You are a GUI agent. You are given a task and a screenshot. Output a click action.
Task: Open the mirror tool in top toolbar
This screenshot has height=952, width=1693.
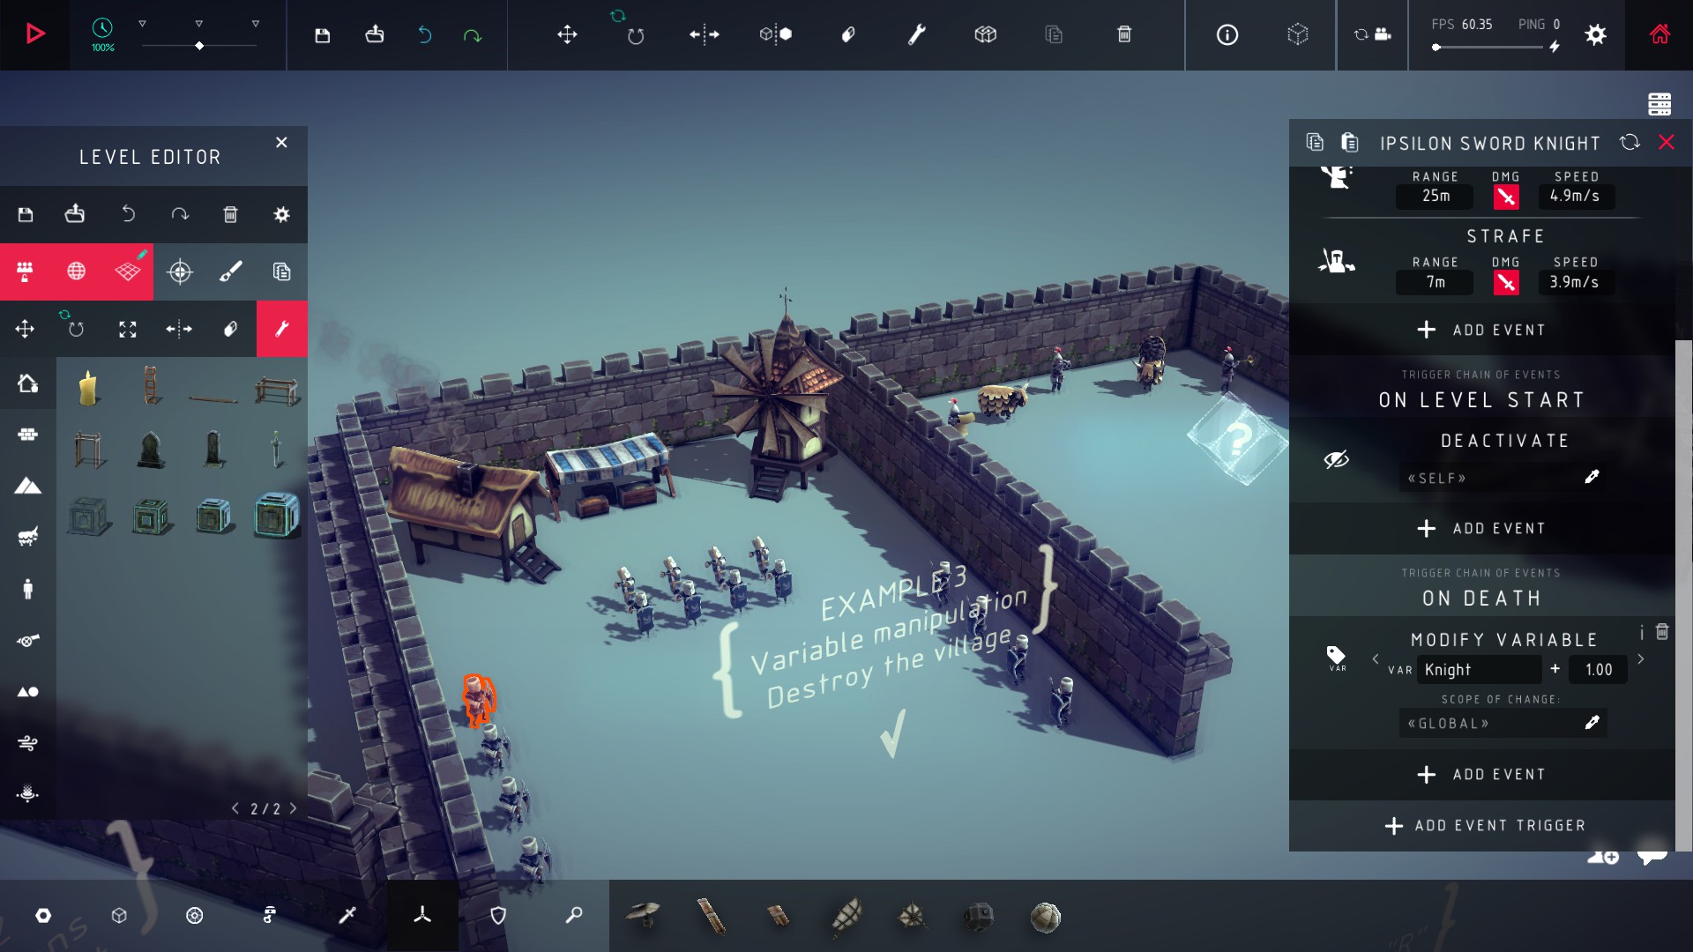pyautogui.click(x=704, y=34)
